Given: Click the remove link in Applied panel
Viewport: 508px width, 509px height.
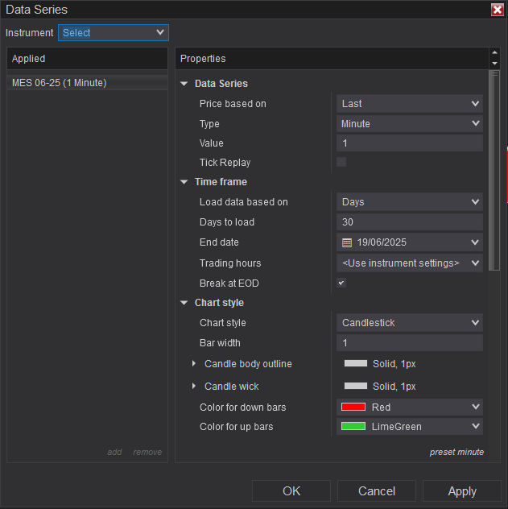Looking at the screenshot, I should (147, 452).
